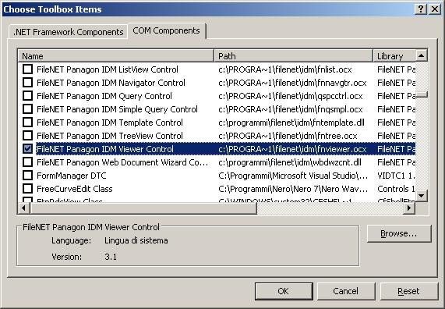Image resolution: width=445 pixels, height=309 pixels.
Task: Sort the list by Path column header
Action: [294, 56]
